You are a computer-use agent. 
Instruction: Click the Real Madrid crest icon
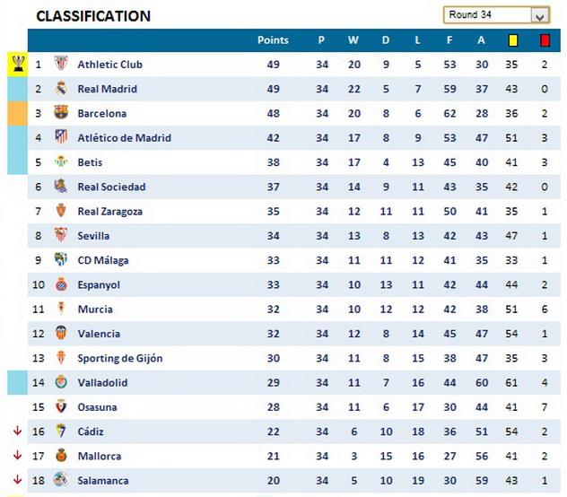(x=61, y=89)
